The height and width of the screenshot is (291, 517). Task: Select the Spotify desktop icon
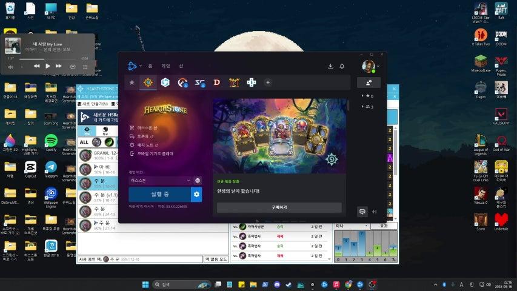pos(51,143)
